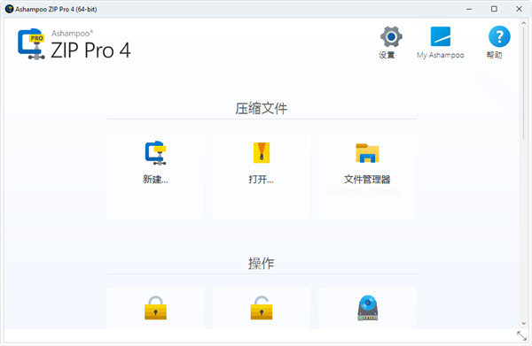Open the 设置 settings gear icon
This screenshot has width=532, height=346.
(x=391, y=36)
